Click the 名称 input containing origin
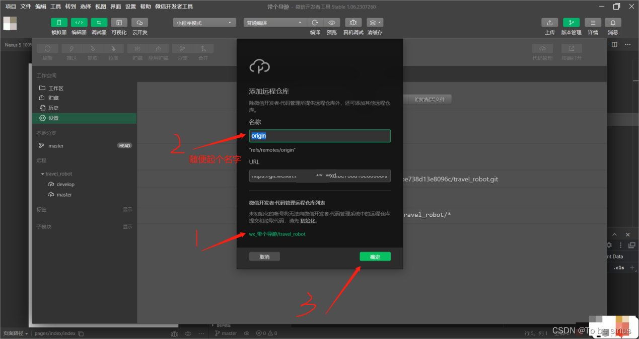The width and height of the screenshot is (639, 339). pos(320,136)
